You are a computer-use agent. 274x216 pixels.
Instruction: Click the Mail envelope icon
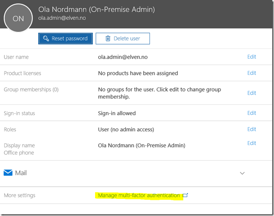[8, 173]
